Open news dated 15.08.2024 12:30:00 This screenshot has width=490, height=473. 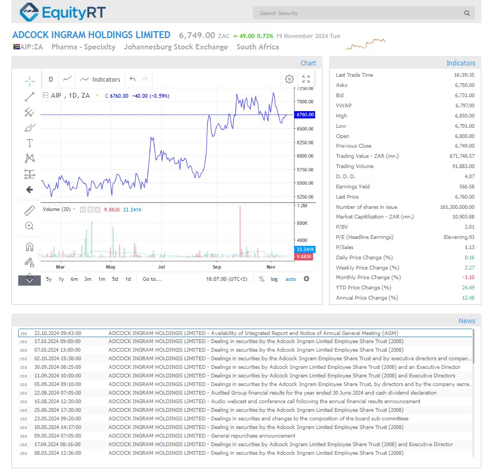[245, 402]
